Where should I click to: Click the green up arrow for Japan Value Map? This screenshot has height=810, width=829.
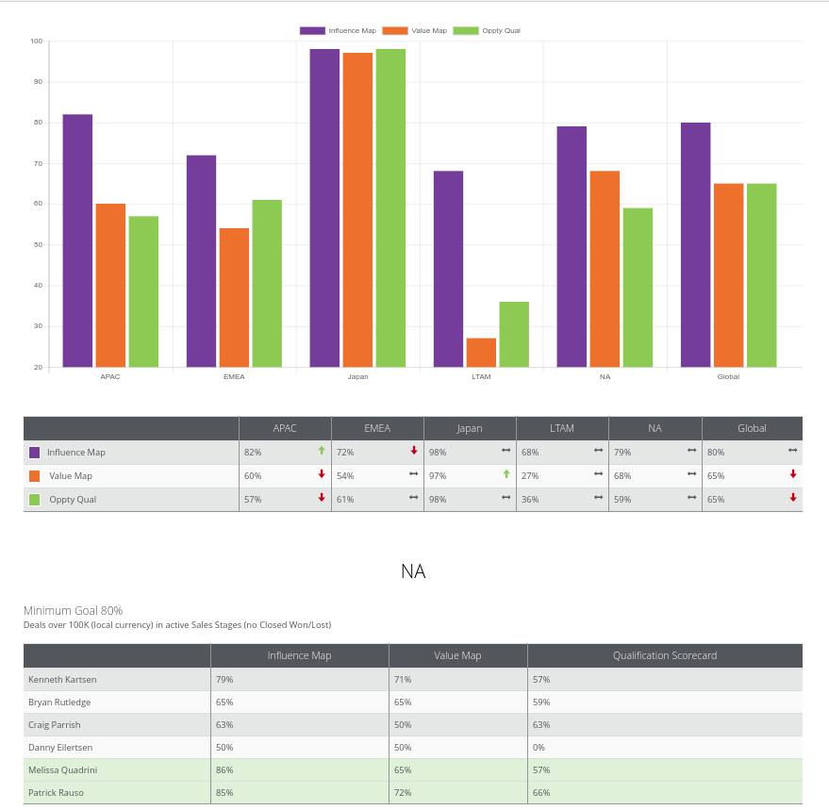(x=506, y=473)
